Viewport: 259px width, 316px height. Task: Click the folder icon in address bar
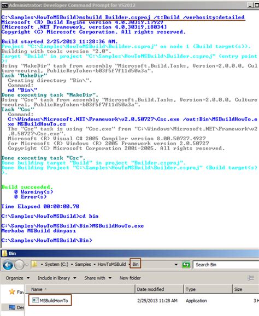point(34,264)
